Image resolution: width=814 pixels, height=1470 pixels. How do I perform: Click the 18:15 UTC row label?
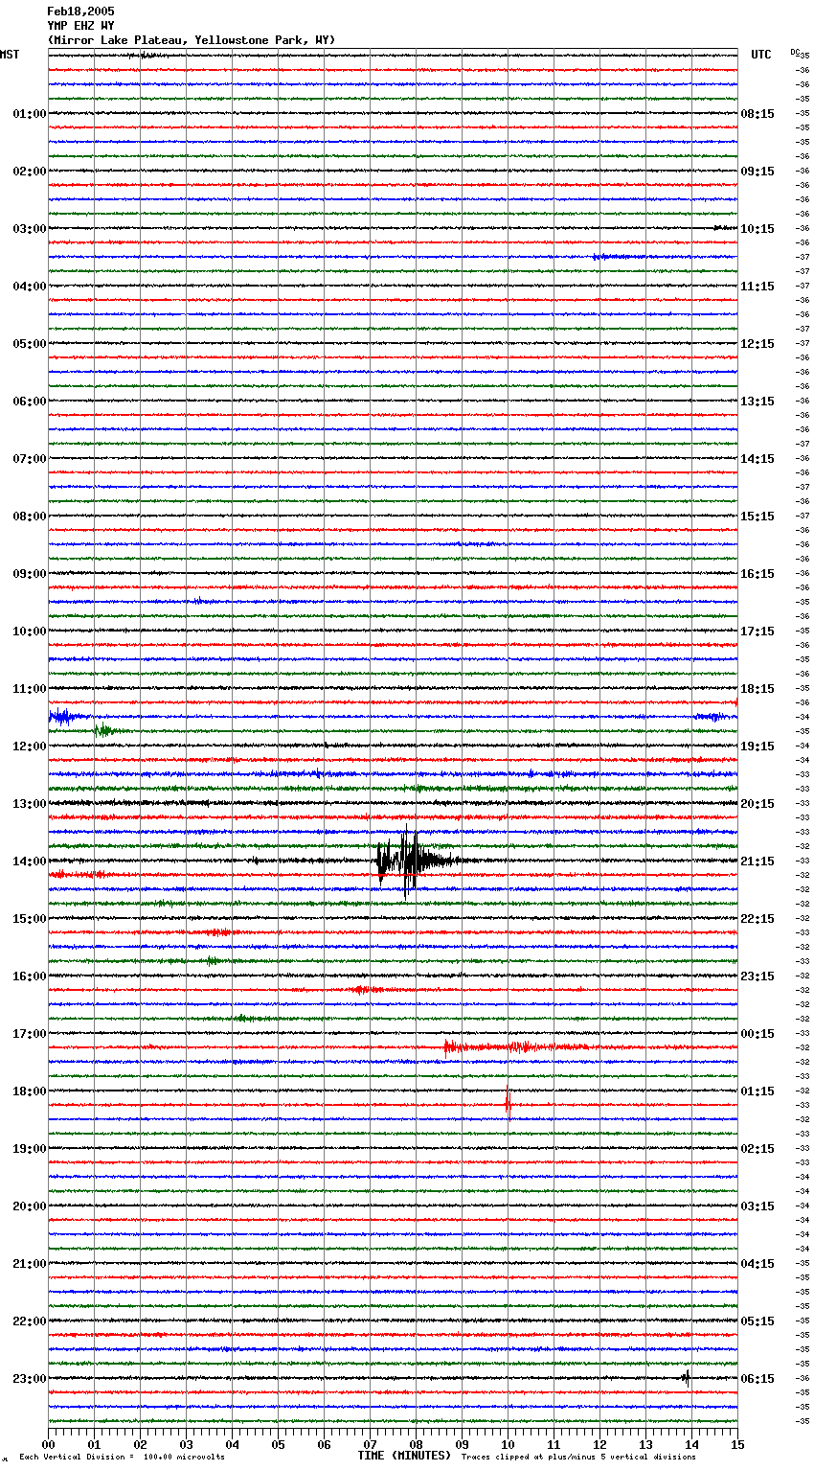click(x=757, y=689)
